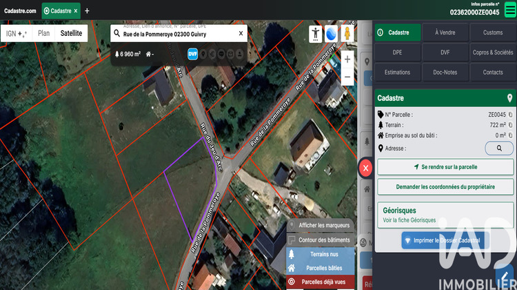Click Se rendre sur la parcelle
The image size is (517, 290).
(x=445, y=167)
